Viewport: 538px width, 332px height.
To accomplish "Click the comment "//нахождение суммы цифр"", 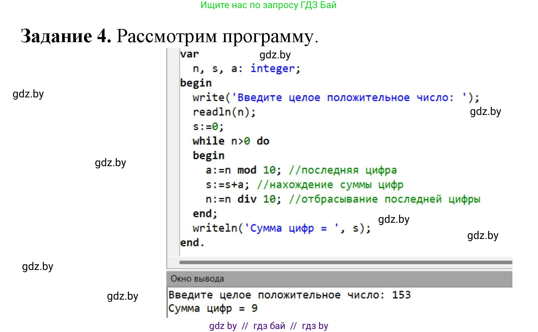I will pyautogui.click(x=330, y=185).
